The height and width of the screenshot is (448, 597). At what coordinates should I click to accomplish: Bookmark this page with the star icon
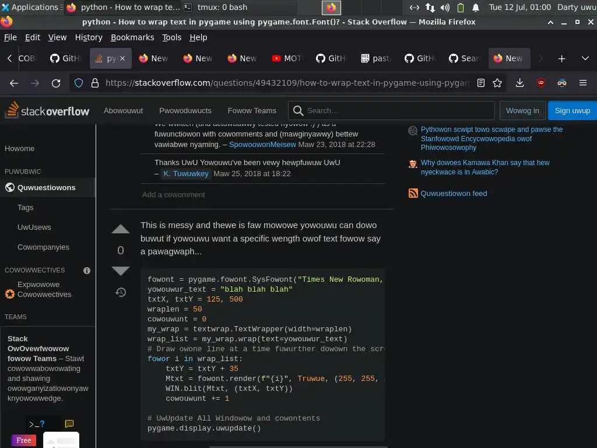[x=497, y=83]
